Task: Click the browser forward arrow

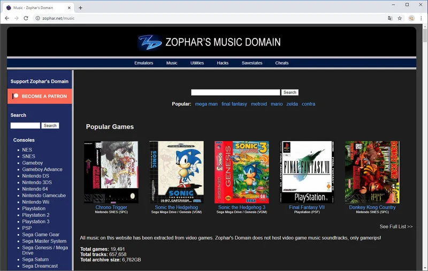Action: click(x=17, y=18)
